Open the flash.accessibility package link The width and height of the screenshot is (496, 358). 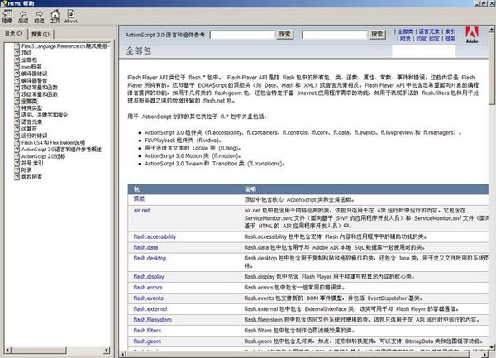click(155, 236)
